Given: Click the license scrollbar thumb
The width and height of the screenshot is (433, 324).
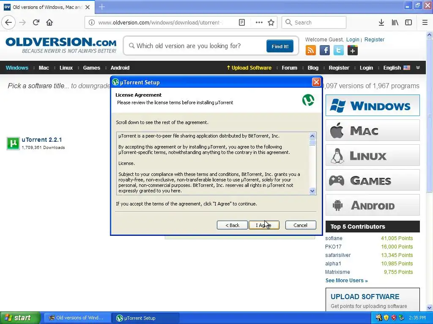Looking at the screenshot, I should click(312, 143).
